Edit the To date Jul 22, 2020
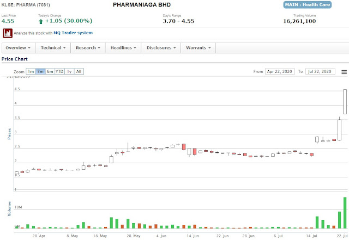349x240 pixels. pos(320,71)
